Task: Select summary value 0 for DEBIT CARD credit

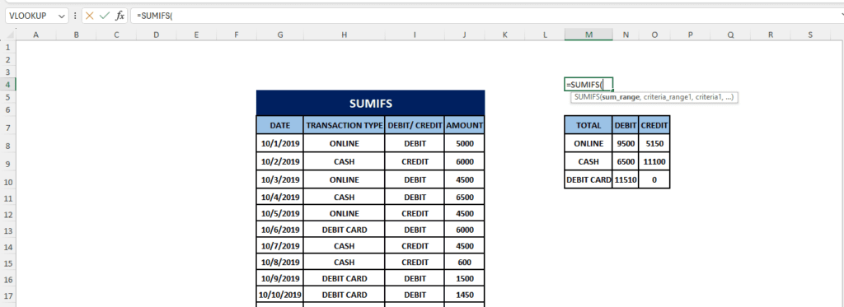Action: pos(654,179)
